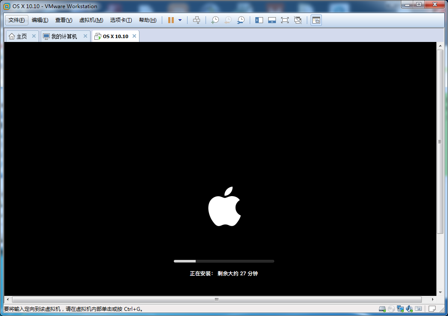Toggle the thumbnail bar view
448x316 pixels.
(x=272, y=20)
